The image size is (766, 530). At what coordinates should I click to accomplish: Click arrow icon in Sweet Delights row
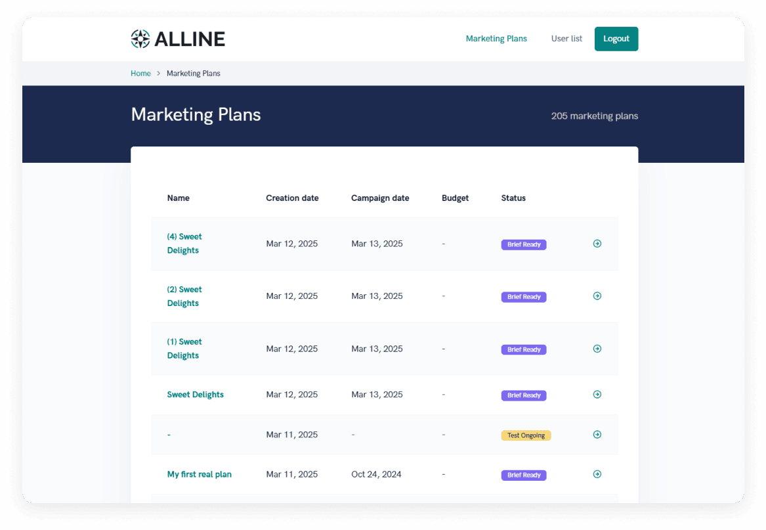(597, 395)
